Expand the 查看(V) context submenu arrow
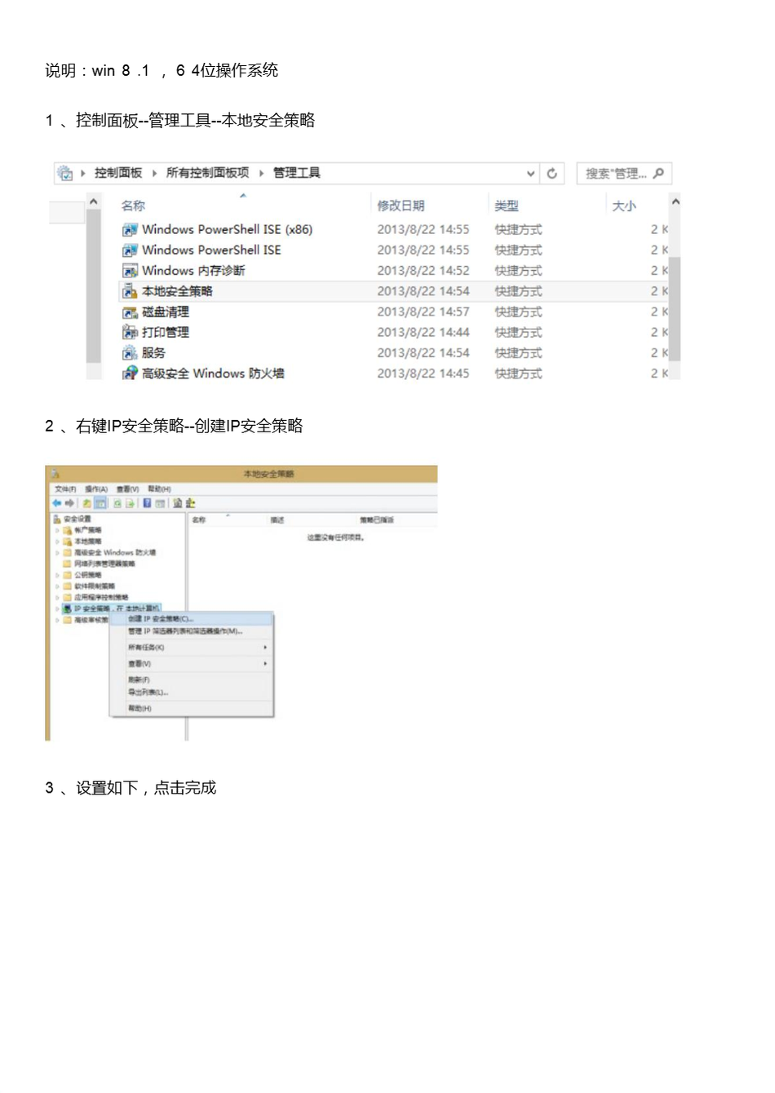The width and height of the screenshot is (775, 1093). pyautogui.click(x=265, y=664)
